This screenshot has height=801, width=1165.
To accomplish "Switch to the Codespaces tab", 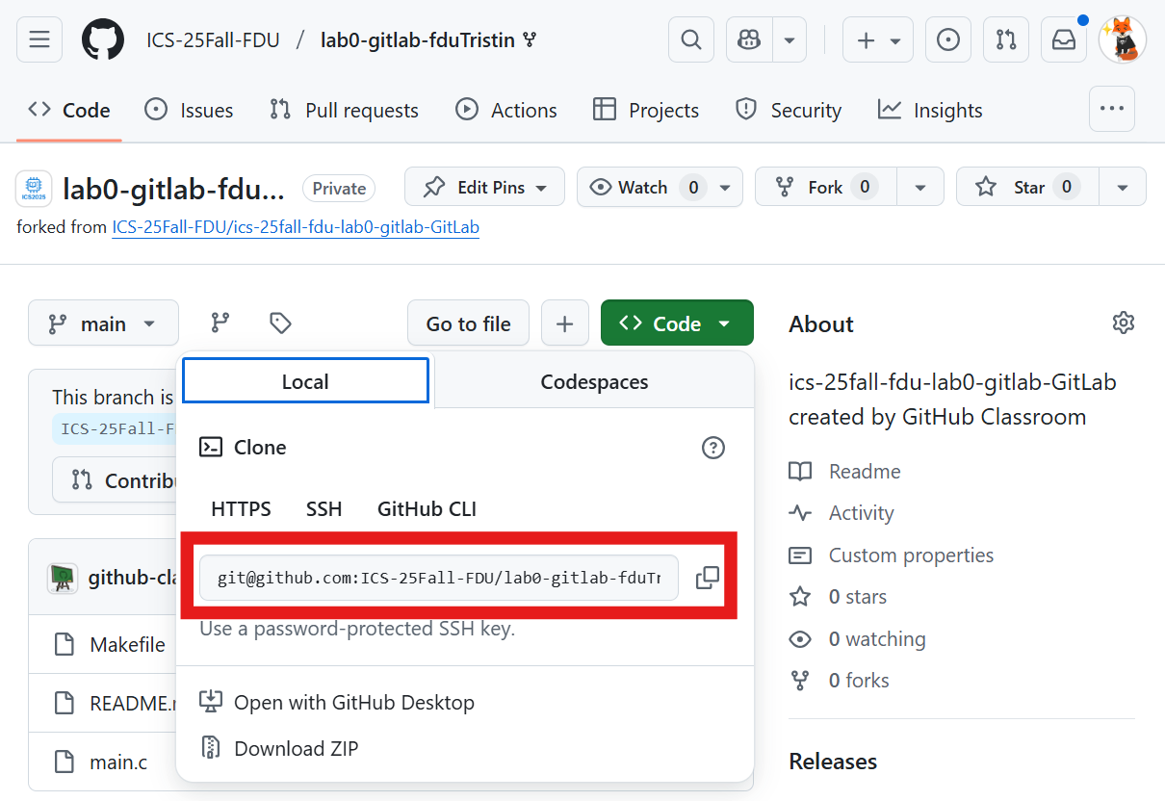I will click(594, 382).
